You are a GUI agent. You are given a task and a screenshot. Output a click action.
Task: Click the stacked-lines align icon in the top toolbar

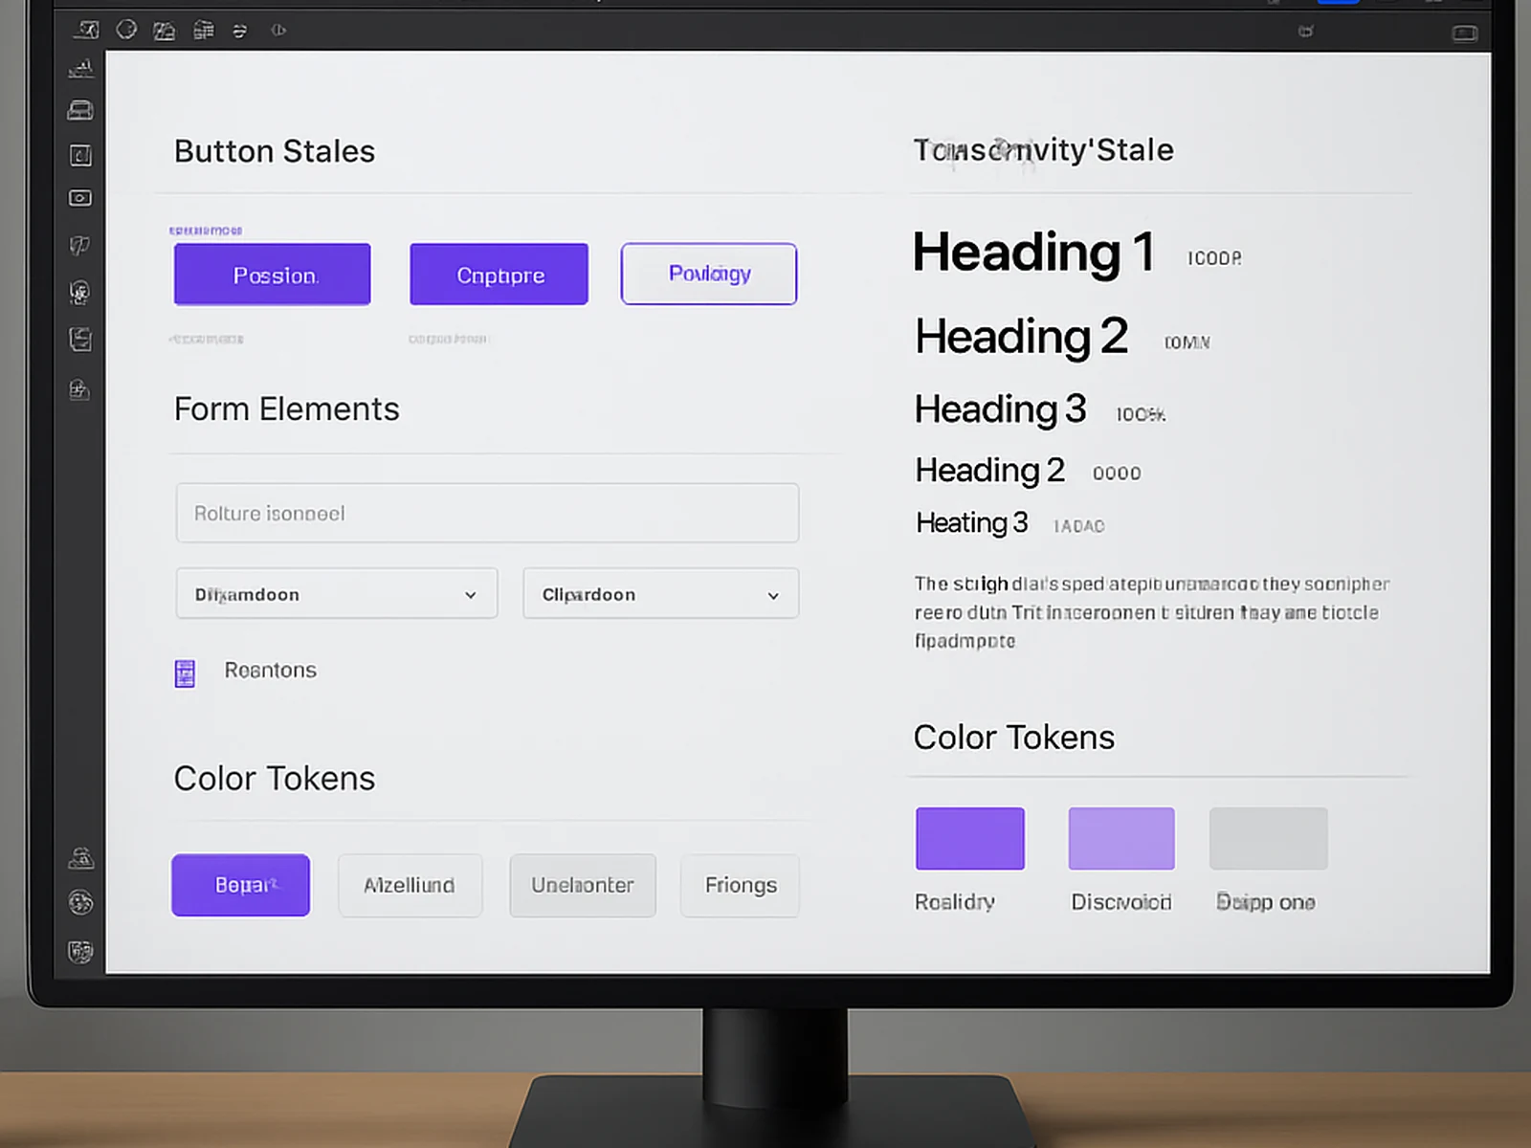coord(240,32)
